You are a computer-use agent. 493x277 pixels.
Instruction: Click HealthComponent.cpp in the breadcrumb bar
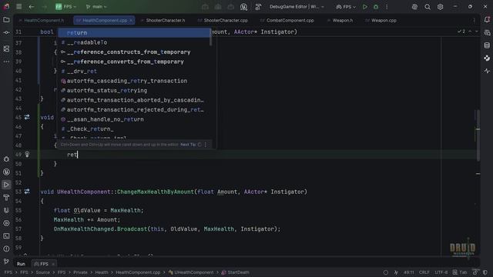click(138, 272)
